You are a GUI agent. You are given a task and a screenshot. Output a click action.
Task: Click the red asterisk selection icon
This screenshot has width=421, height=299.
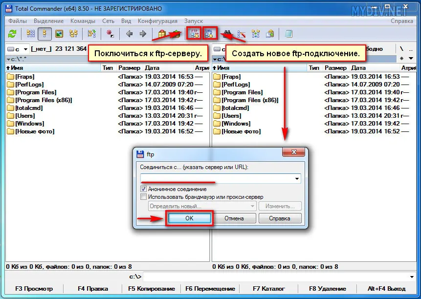110,34
